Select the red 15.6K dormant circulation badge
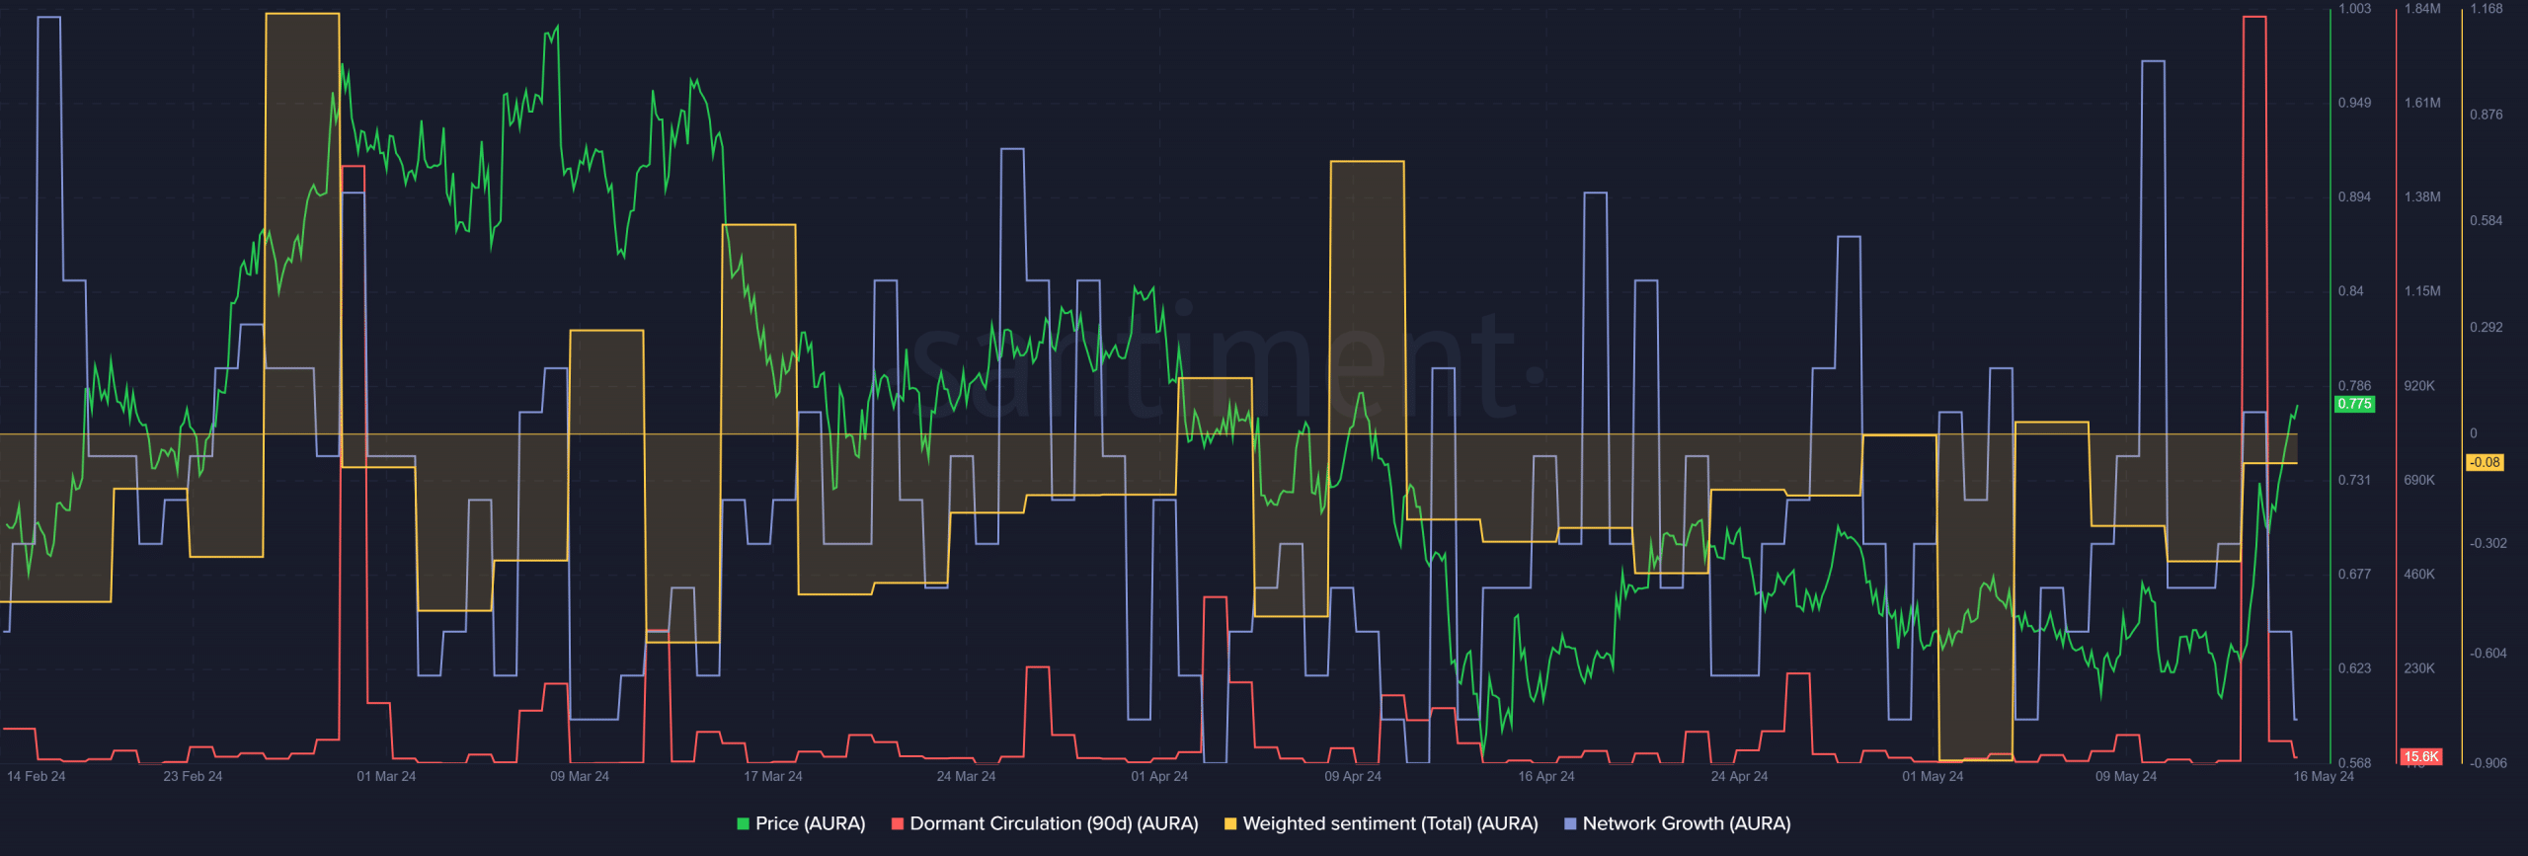The image size is (2528, 856). click(2420, 756)
